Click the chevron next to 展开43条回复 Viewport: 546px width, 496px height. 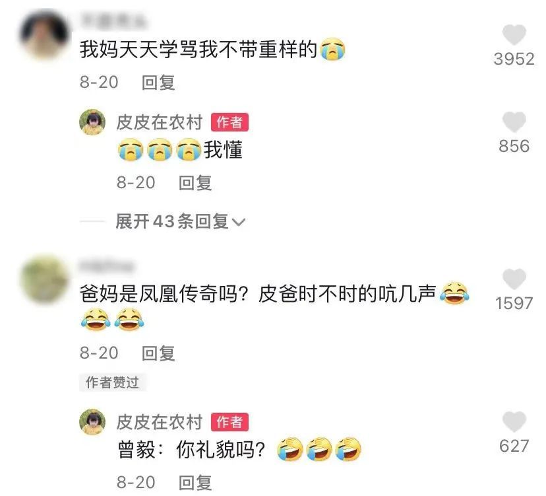point(239,222)
